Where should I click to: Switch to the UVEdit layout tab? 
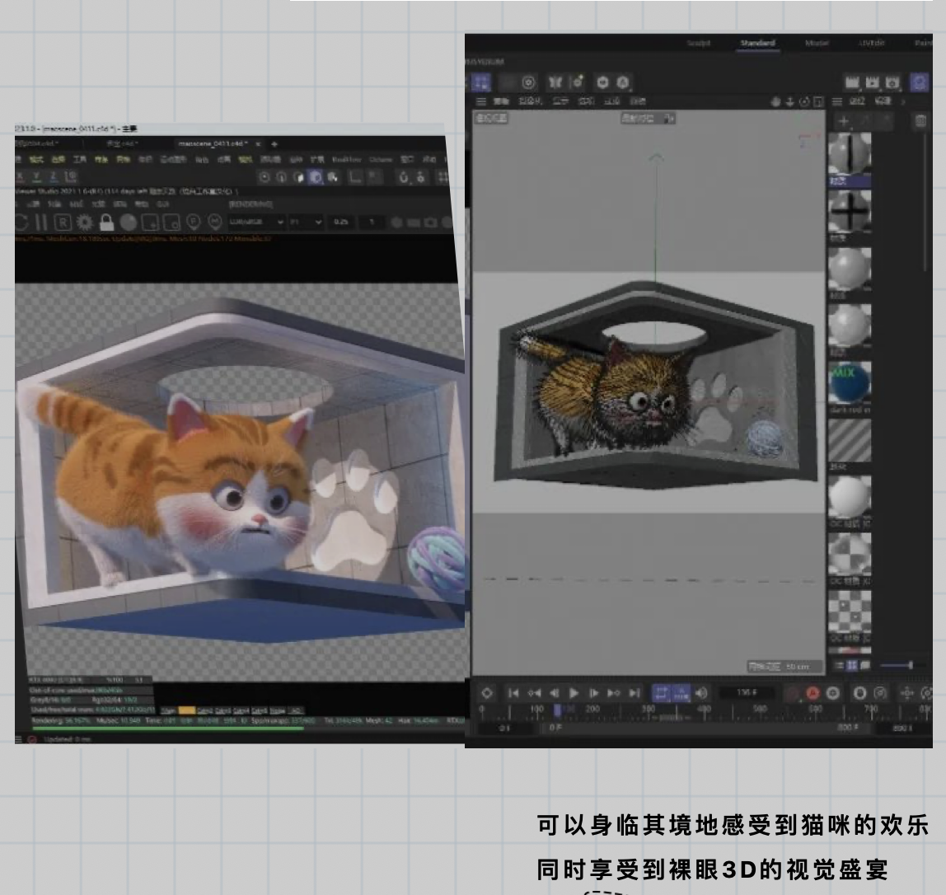point(872,43)
